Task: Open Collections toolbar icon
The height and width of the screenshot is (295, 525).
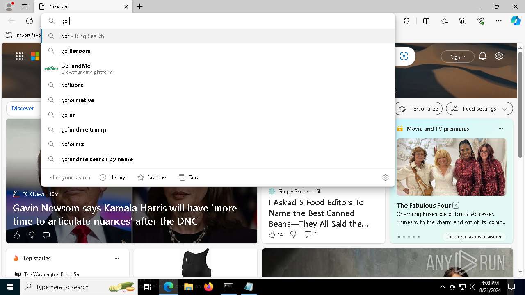Action: pos(463,21)
